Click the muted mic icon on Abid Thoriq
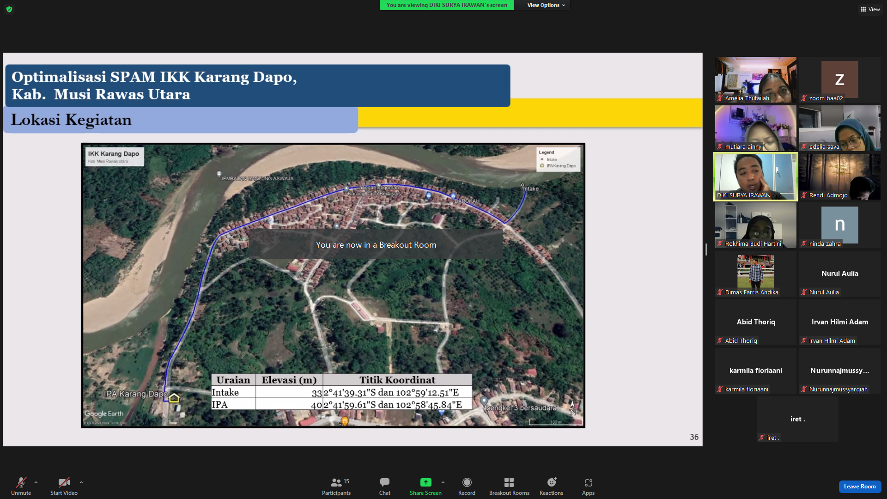Image resolution: width=887 pixels, height=499 pixels. tap(720, 341)
